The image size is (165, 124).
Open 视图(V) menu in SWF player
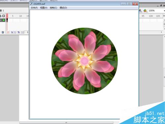(x=44, y=8)
